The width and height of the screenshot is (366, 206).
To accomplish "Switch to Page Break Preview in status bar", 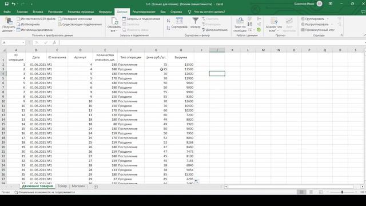I will coord(320,192).
